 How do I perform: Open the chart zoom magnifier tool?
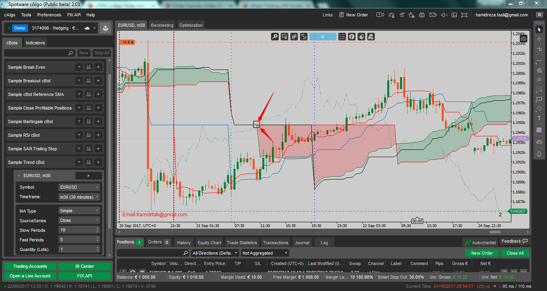pyautogui.click(x=275, y=36)
